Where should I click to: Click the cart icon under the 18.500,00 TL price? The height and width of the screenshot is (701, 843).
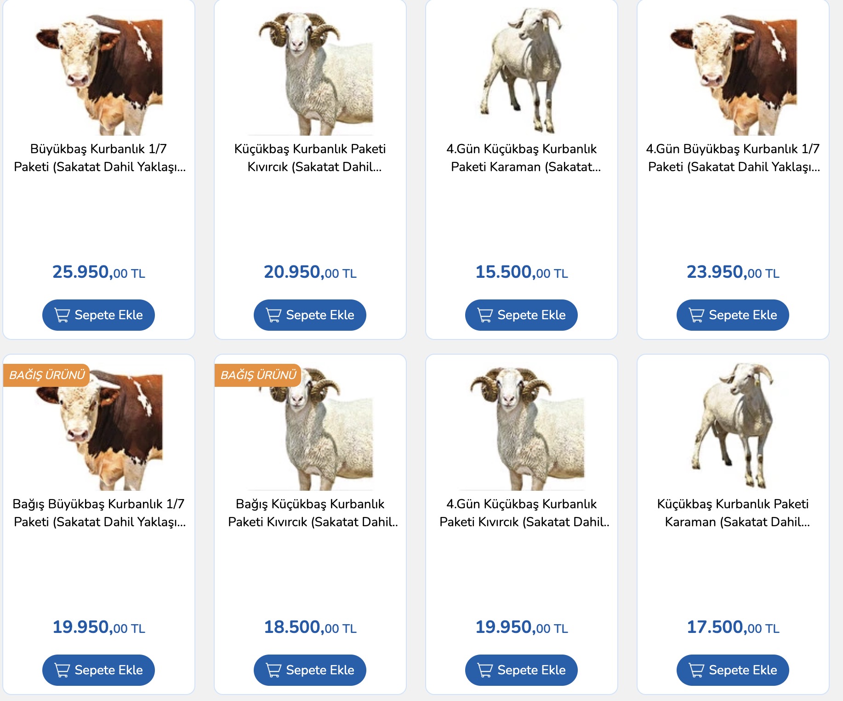pos(273,670)
